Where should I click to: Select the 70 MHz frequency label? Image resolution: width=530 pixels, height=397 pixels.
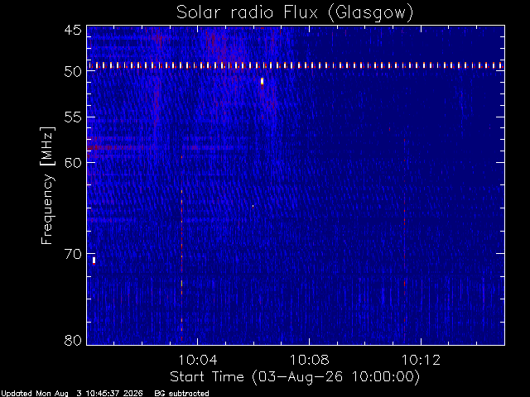(73, 254)
